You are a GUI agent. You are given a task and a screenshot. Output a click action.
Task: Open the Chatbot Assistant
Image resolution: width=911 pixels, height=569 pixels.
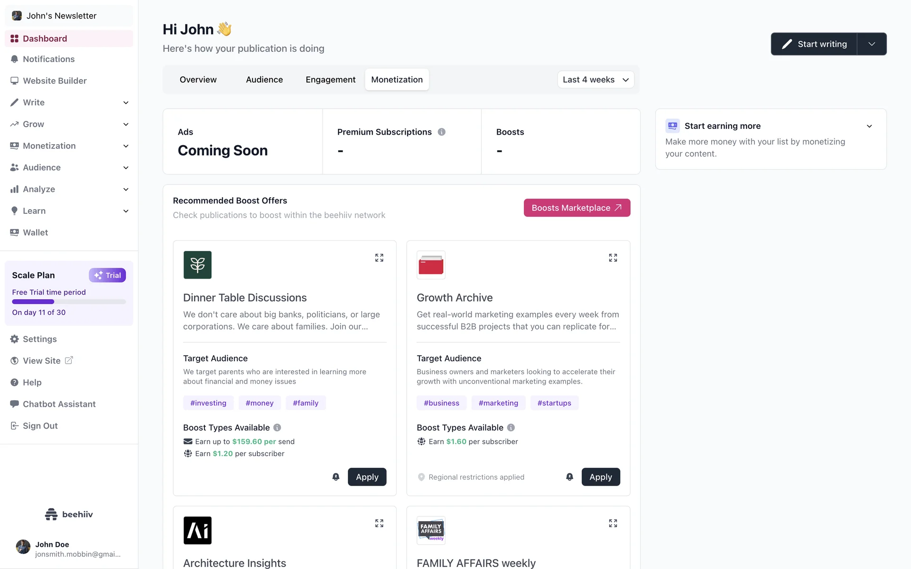[x=59, y=404]
